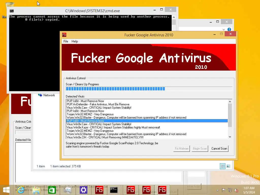Show hidden icons in the system tray

[218, 190]
